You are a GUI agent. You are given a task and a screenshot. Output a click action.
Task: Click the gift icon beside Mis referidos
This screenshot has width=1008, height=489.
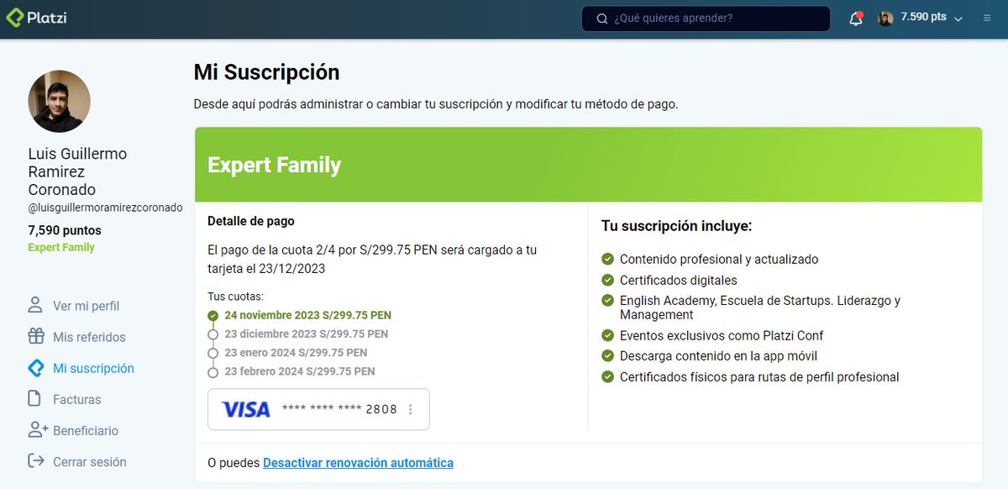point(35,336)
